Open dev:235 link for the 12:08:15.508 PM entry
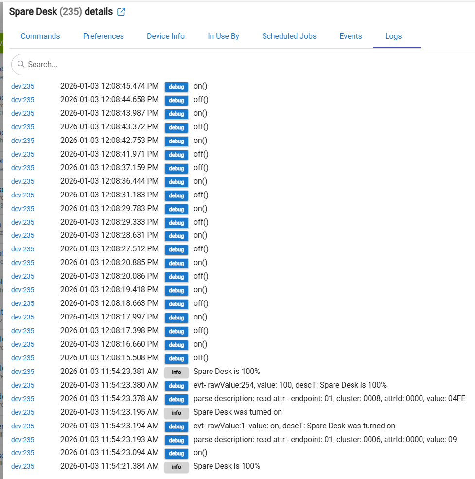The height and width of the screenshot is (479, 475). coord(23,358)
